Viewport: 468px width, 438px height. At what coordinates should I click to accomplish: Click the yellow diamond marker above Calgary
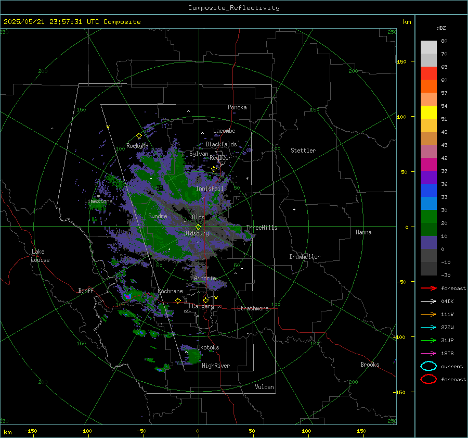coord(205,300)
